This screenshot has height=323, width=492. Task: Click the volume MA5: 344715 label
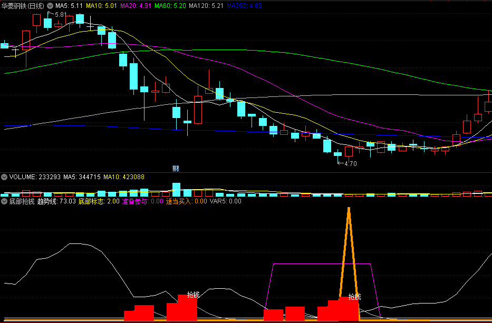click(x=82, y=177)
